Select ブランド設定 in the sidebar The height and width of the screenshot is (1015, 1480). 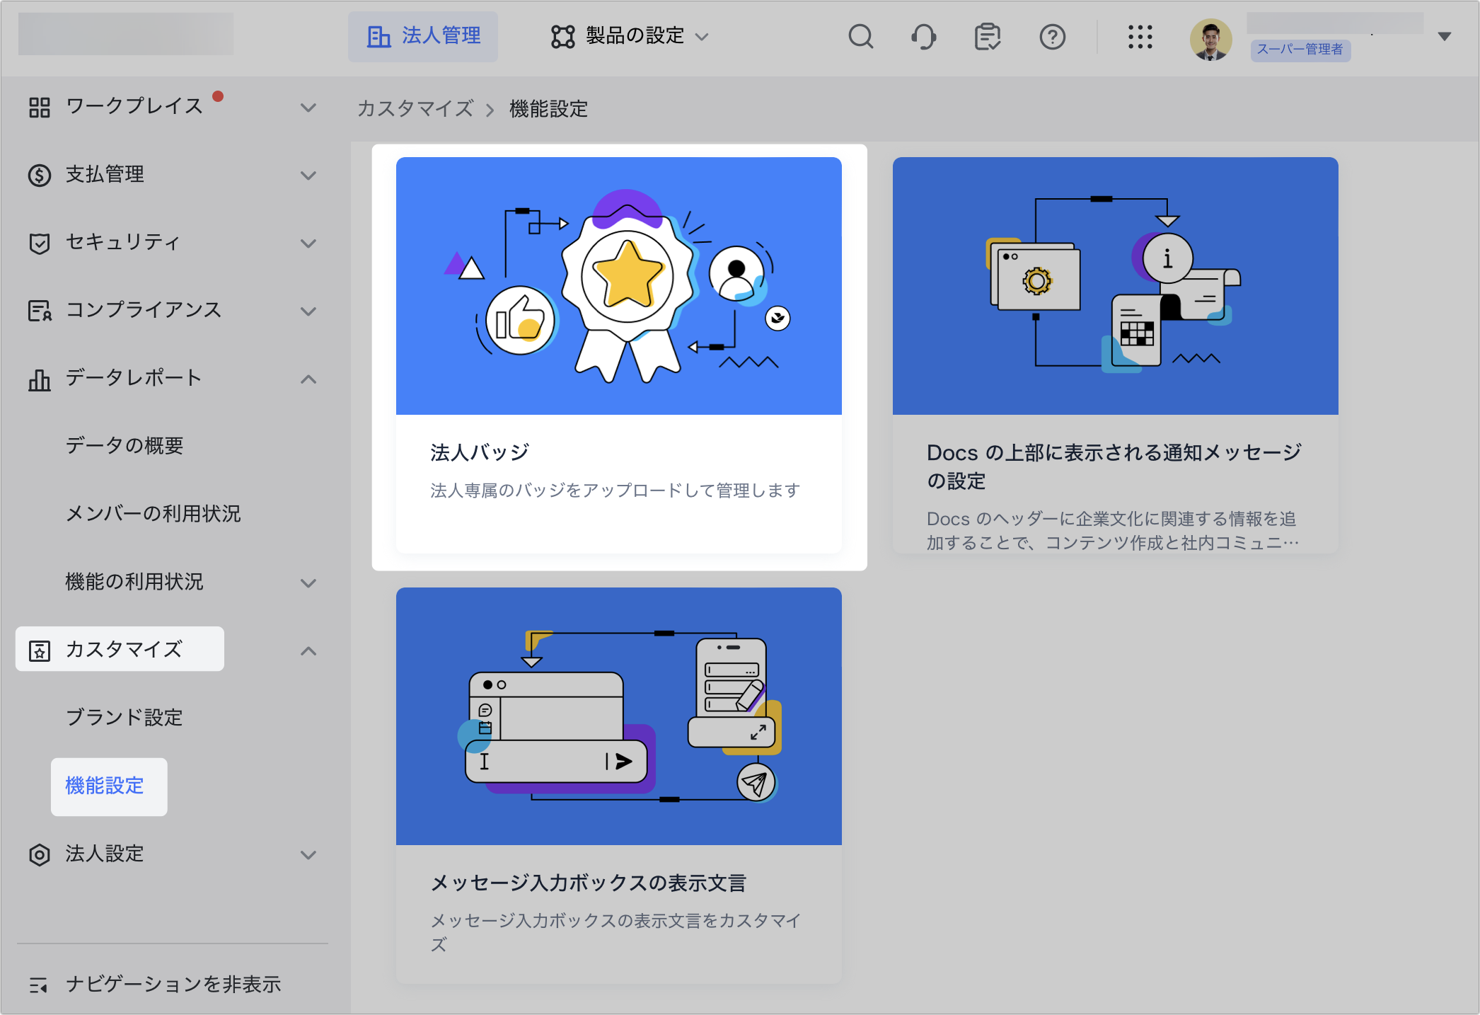click(124, 717)
